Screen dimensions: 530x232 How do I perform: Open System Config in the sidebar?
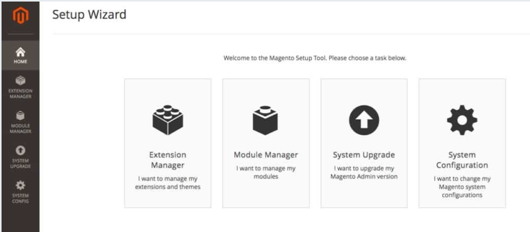(20, 192)
